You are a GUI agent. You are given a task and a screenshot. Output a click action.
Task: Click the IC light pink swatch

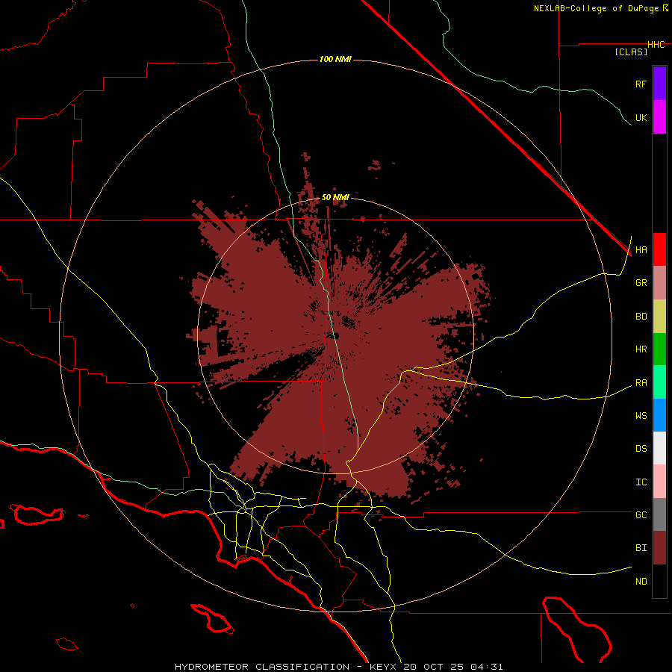(x=659, y=482)
